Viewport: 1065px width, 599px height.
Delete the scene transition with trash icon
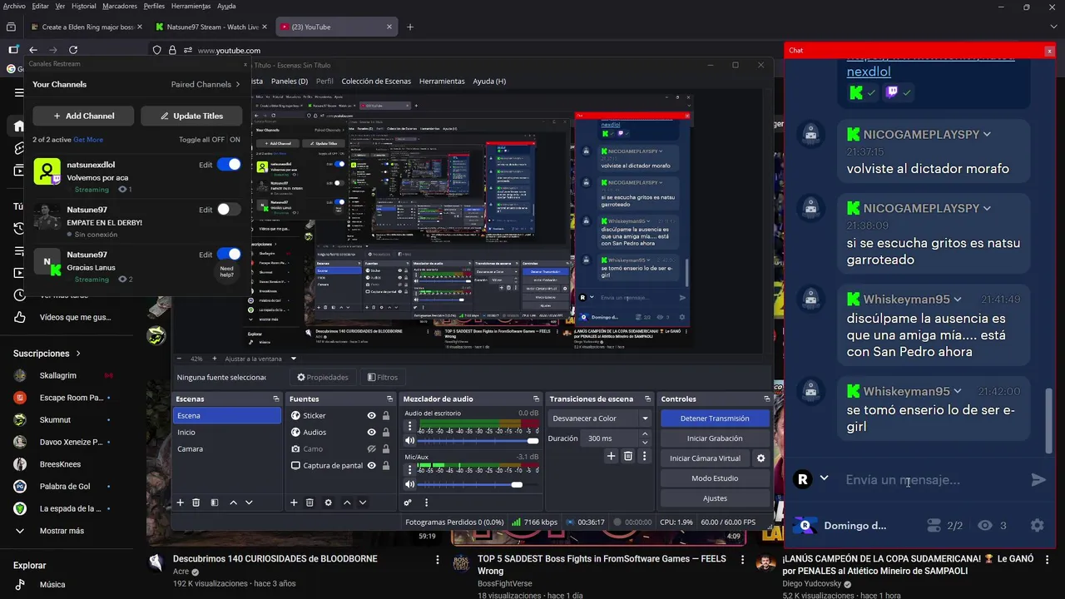point(628,456)
